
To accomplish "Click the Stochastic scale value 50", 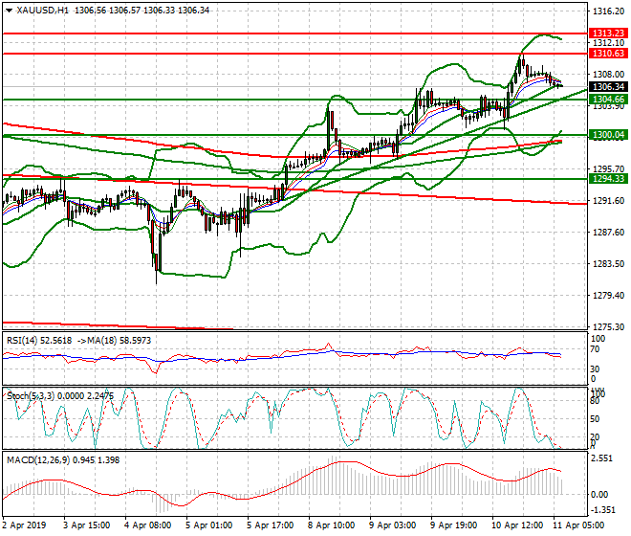I will pos(596,419).
